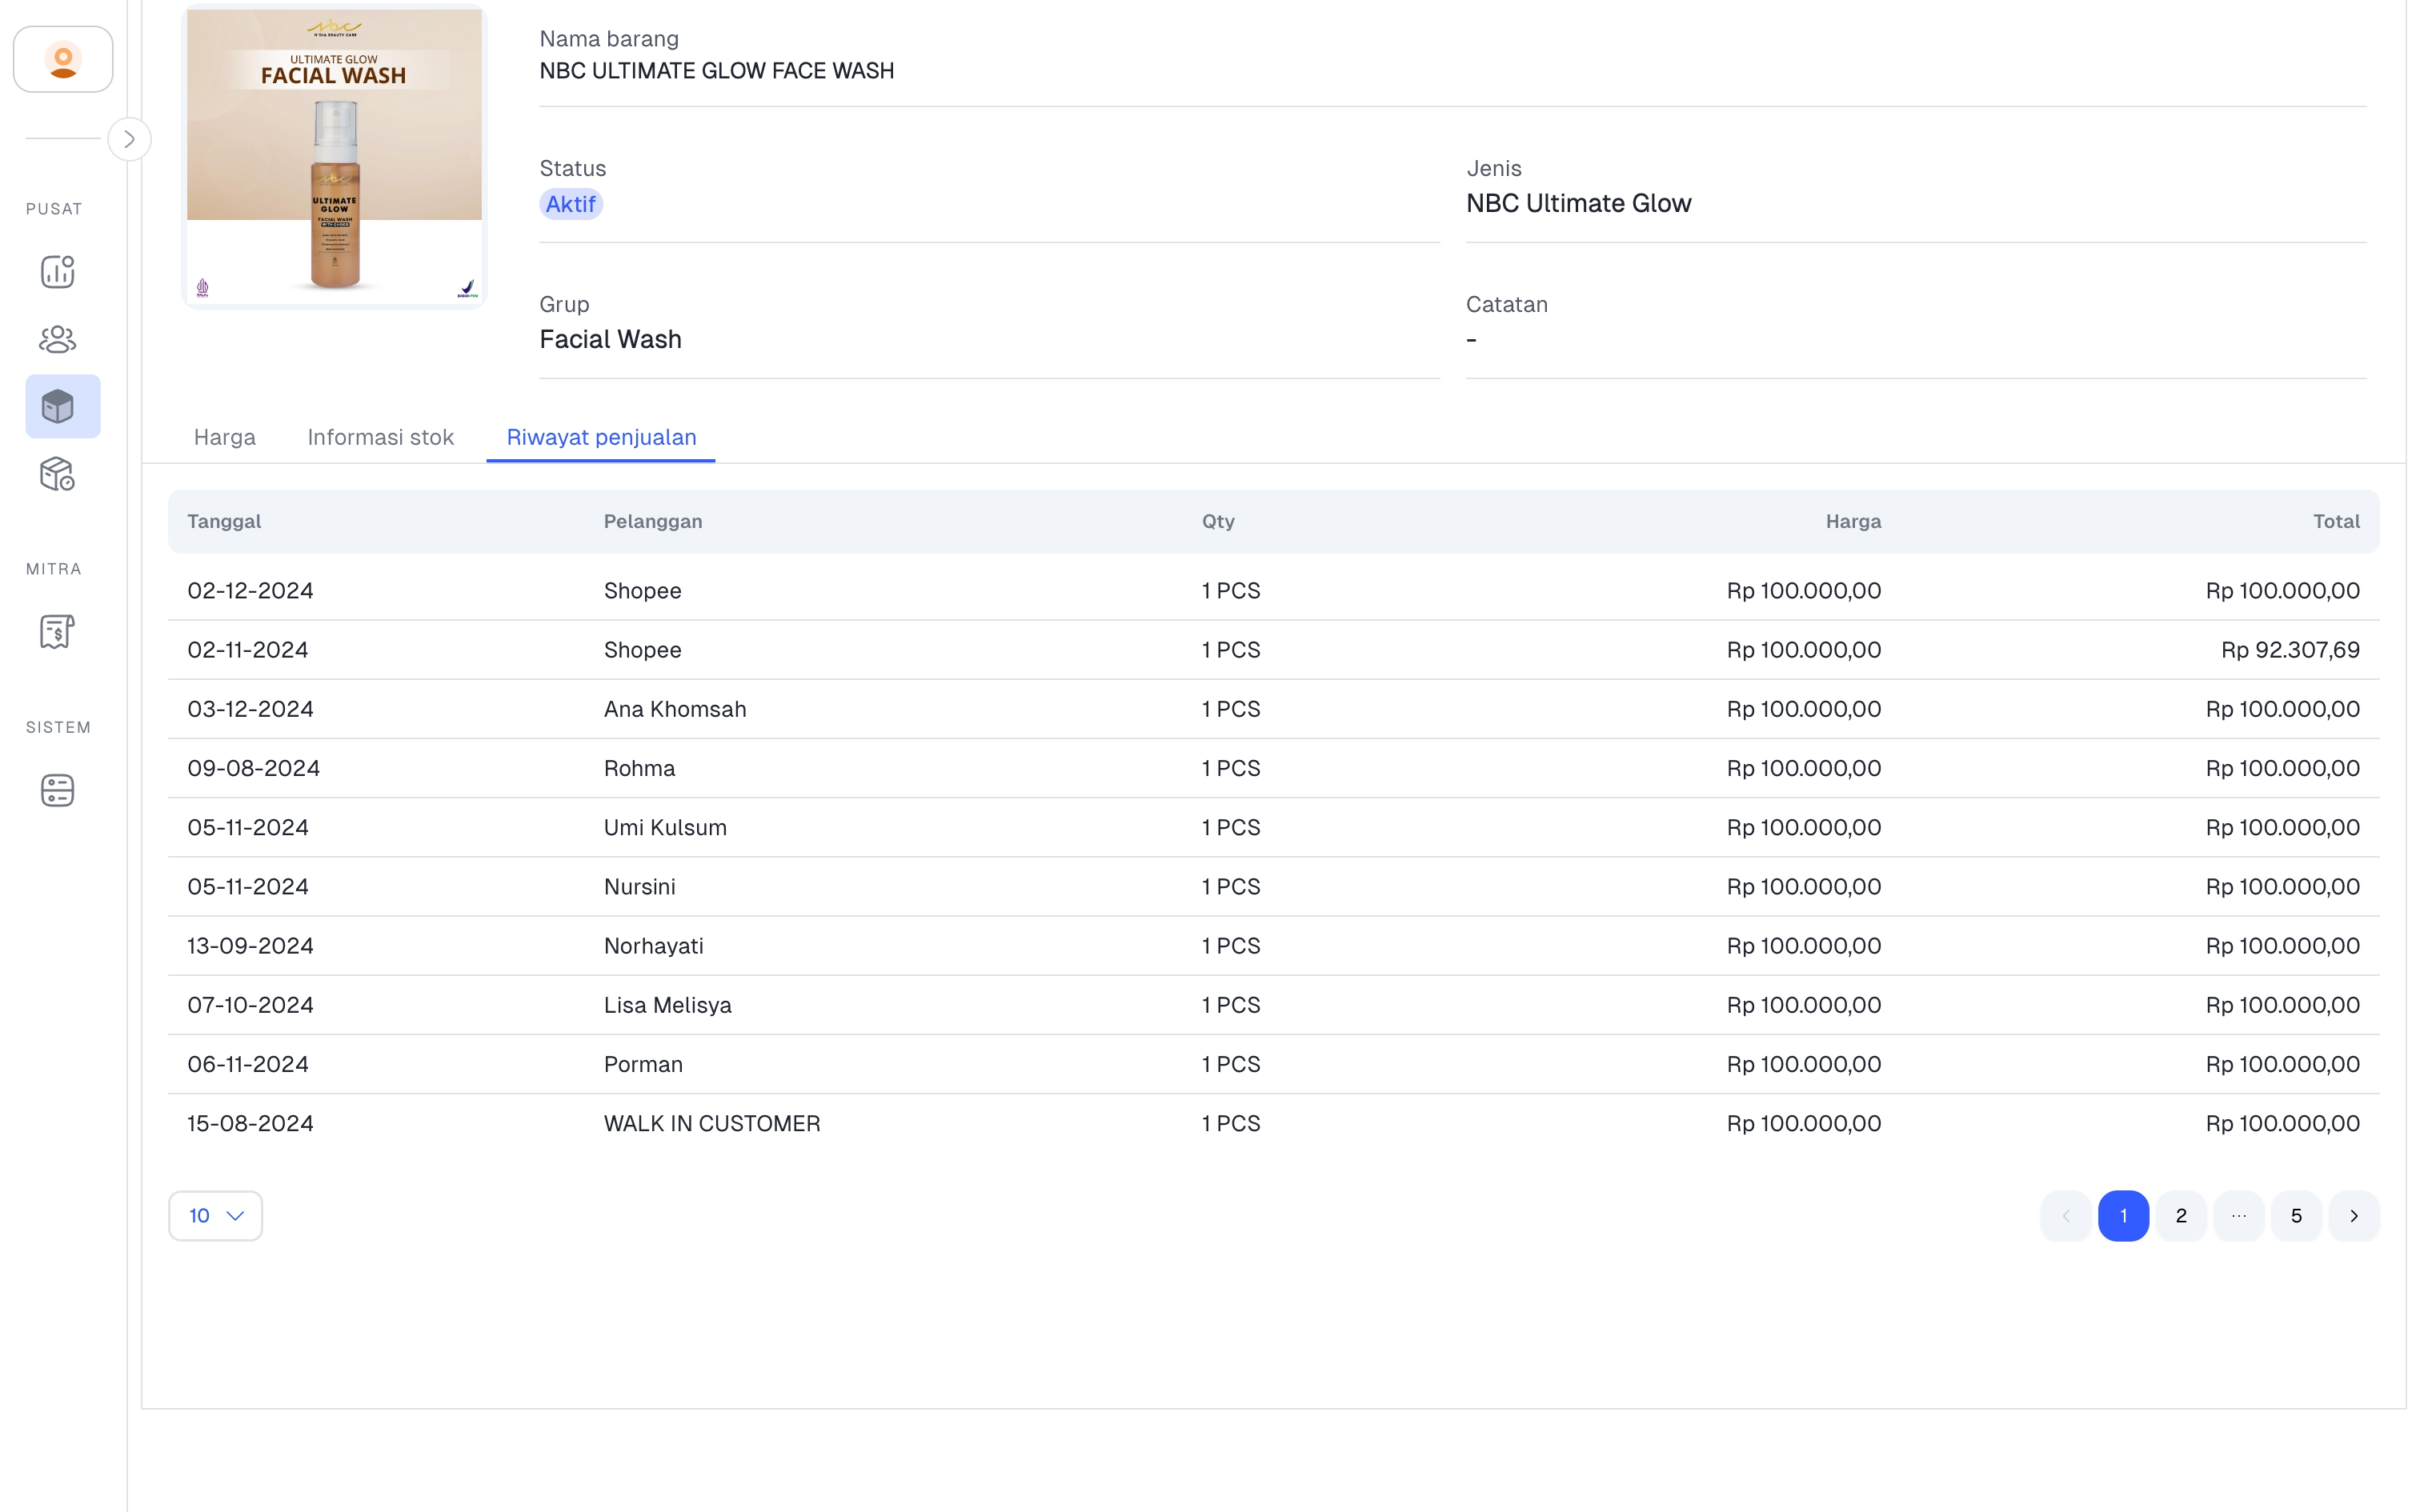Switch to the Harga tab
Screen dimensions: 2420x1512
[225, 437]
